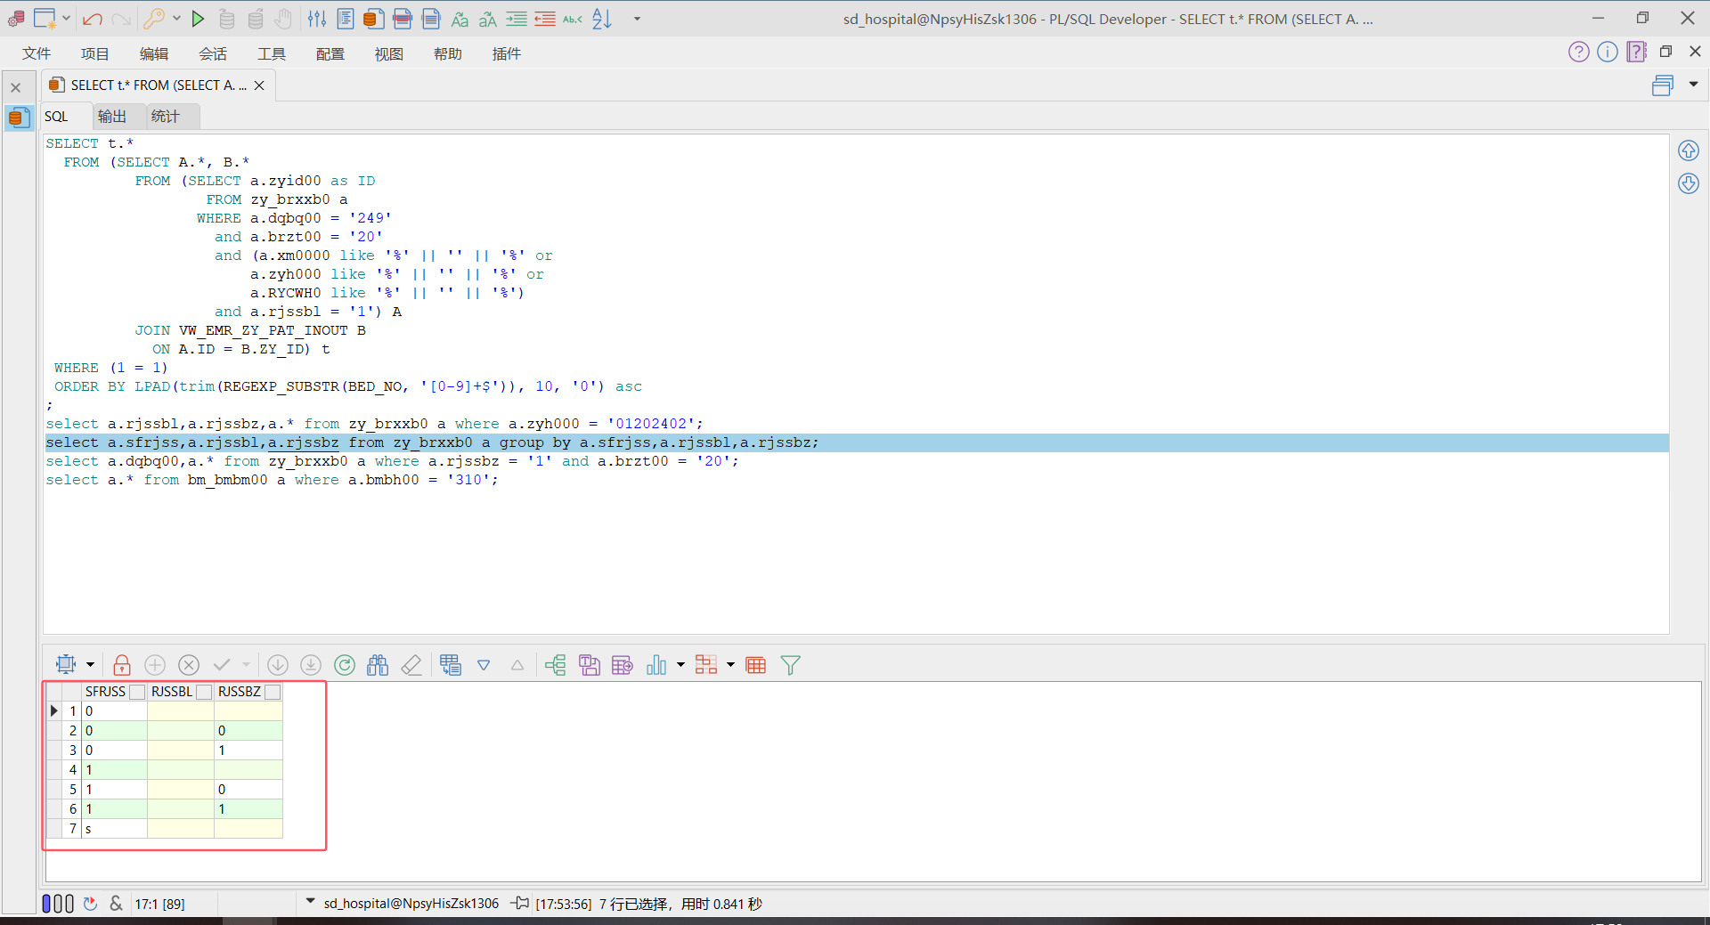
Task: Toggle the SFRJSS column header checkbox
Action: [x=137, y=692]
